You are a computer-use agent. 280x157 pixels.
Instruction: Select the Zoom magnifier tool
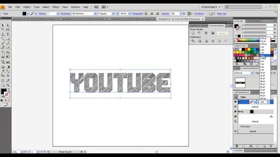tap(8, 85)
